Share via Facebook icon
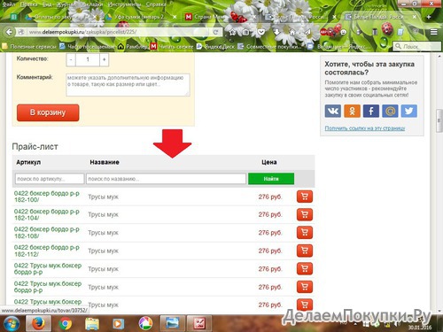Viewport: 443px width, 332px height. [x=371, y=112]
